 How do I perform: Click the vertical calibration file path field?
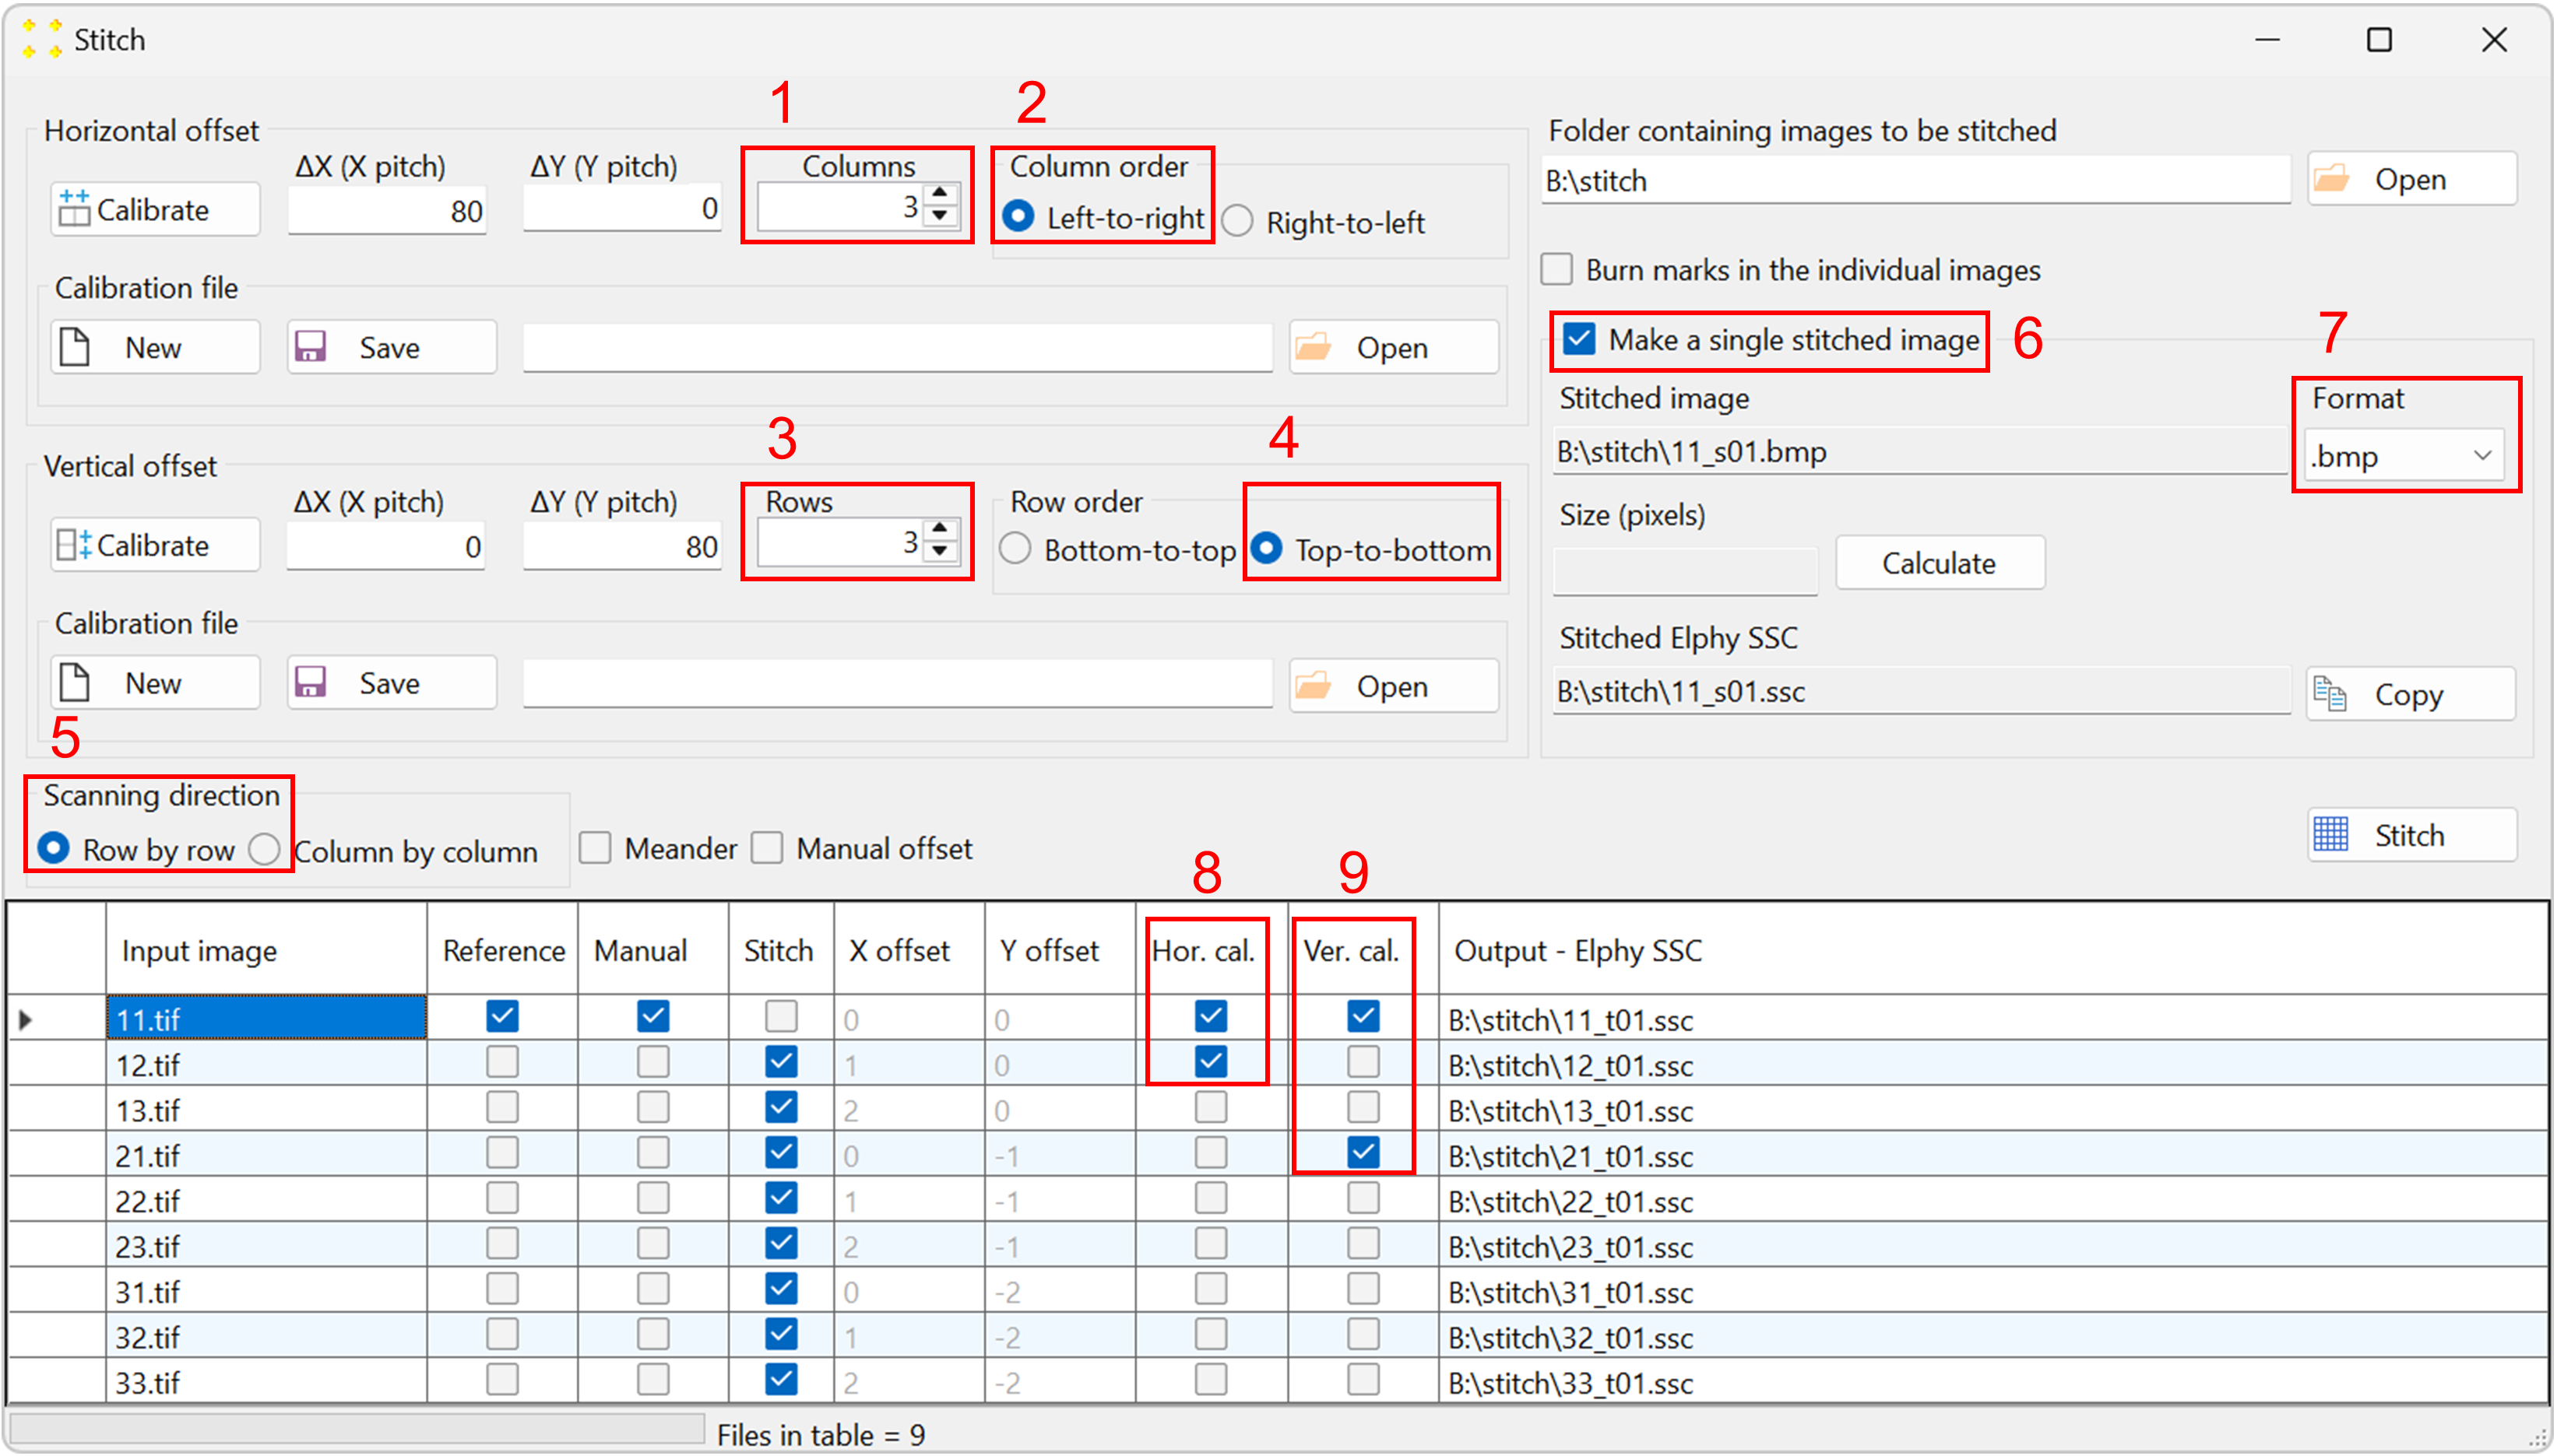897,683
